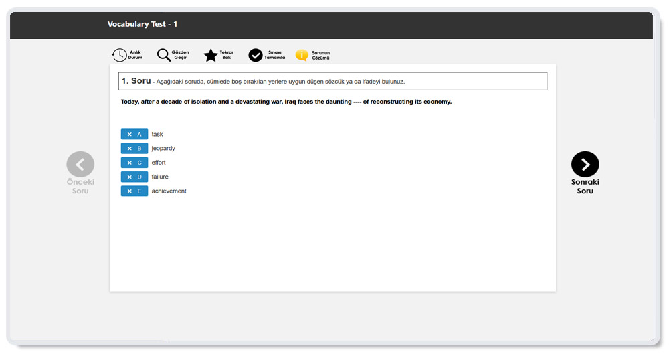Go to next question arrow
This screenshot has width=669, height=354.
click(x=585, y=164)
